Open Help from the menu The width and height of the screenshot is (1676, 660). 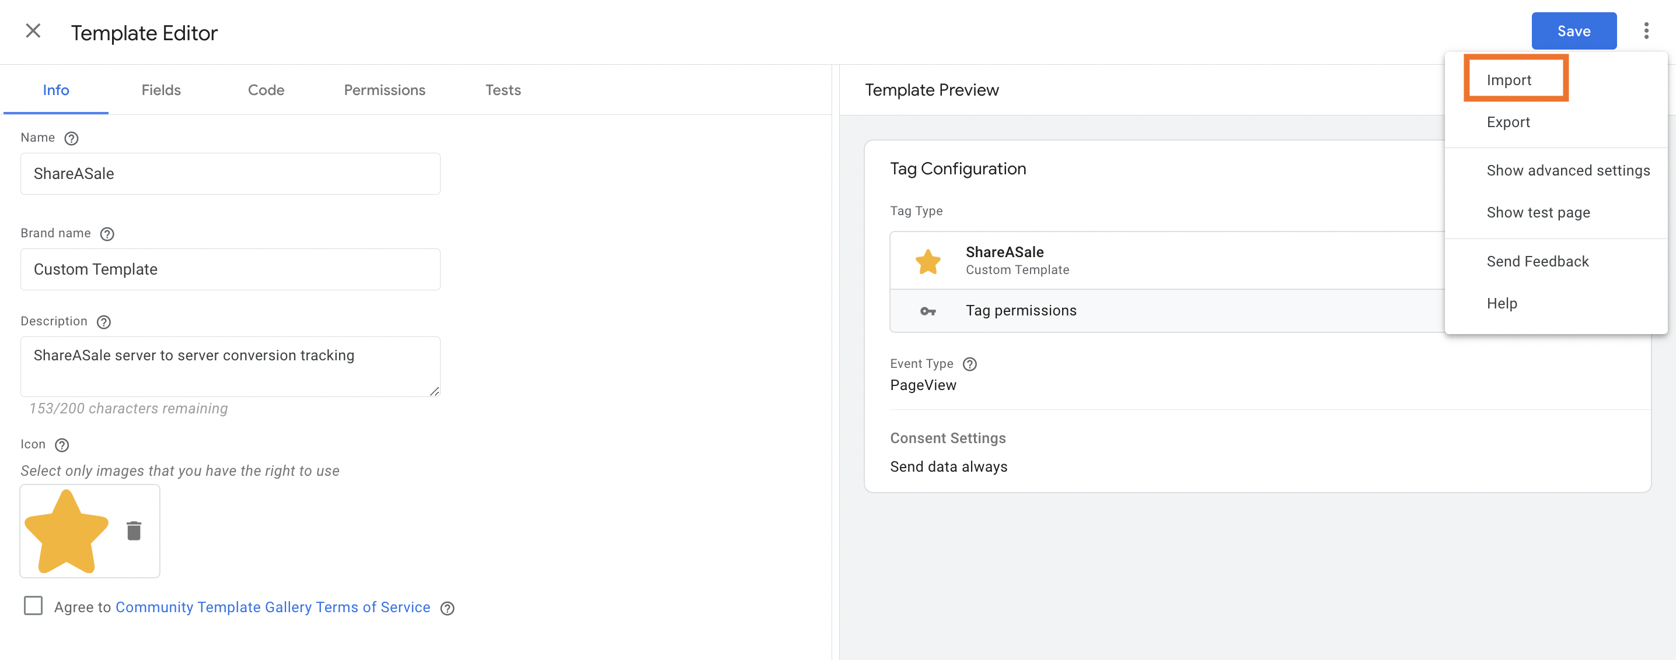(x=1556, y=304)
